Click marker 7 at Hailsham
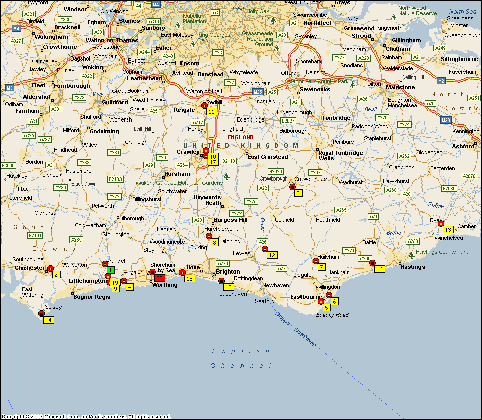 tap(321, 267)
